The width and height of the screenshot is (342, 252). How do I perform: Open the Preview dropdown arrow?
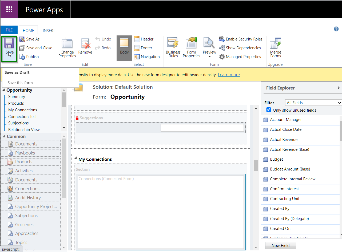click(x=209, y=57)
